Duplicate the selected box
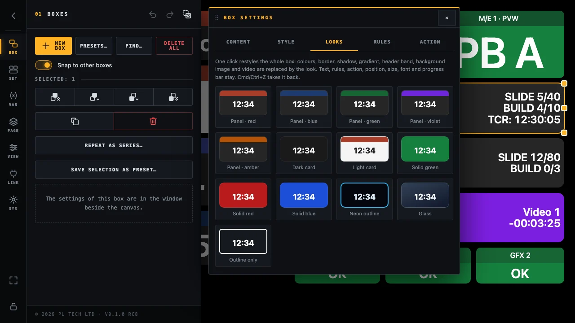575x323 pixels. click(75, 121)
